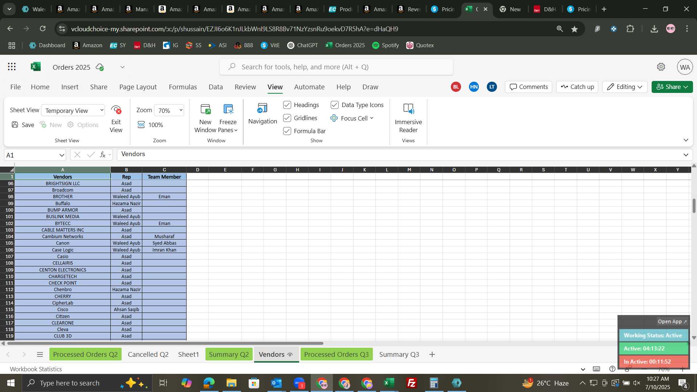Open Spotify bookmark
697x392 pixels.
(386, 45)
